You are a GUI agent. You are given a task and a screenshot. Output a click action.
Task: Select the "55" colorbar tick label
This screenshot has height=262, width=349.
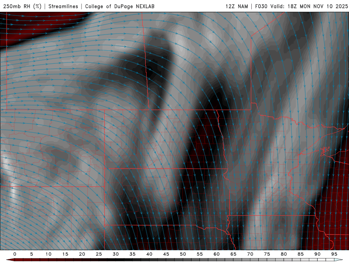(x=200, y=254)
